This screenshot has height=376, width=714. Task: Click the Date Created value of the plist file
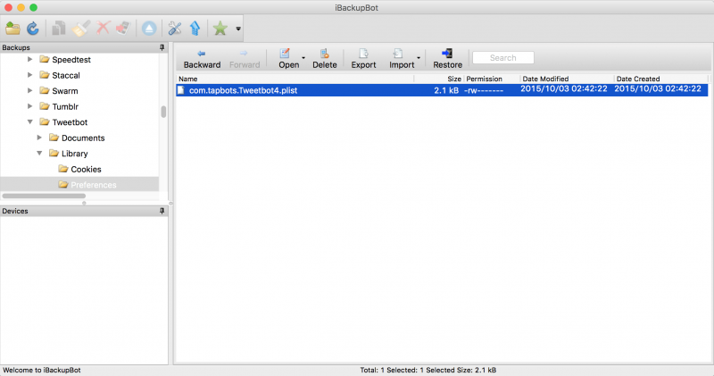point(658,89)
